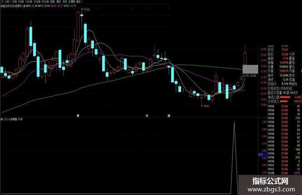Click the 涨幅 percent change row
Viewport: 302px width, 195px height.
[x=278, y=62]
